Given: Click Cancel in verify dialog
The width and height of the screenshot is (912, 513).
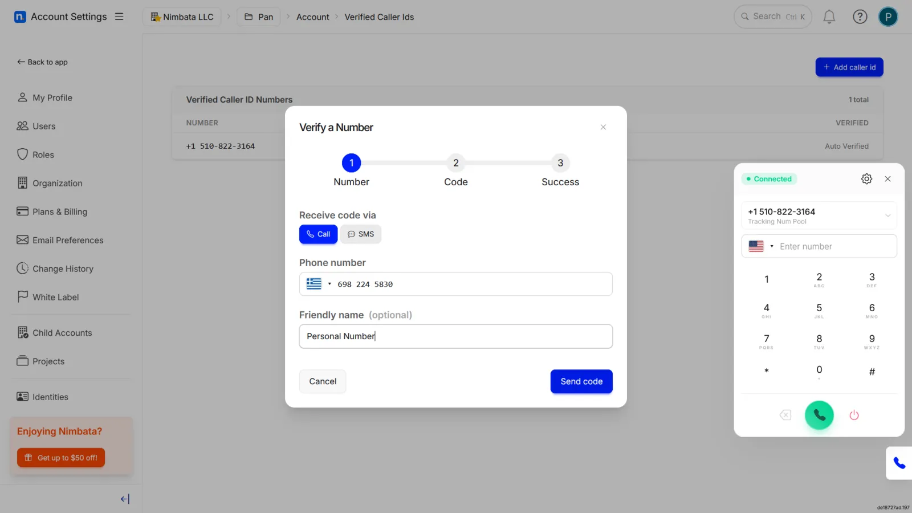Looking at the screenshot, I should (x=323, y=381).
